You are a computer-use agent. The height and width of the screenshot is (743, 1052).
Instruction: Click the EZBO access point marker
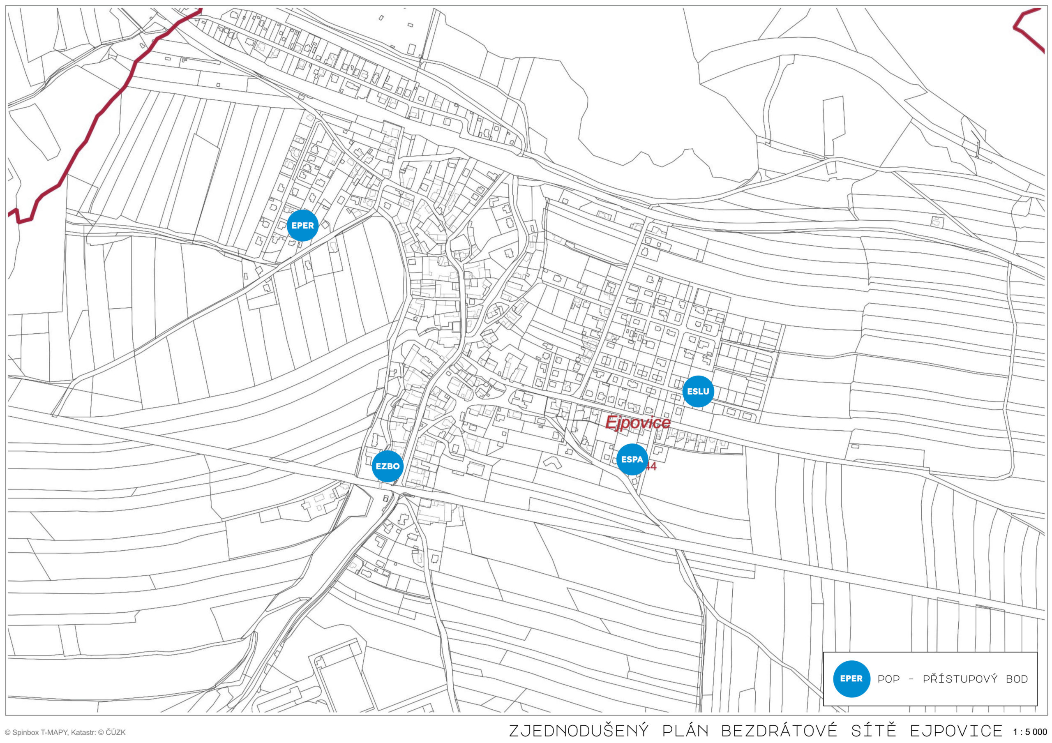click(x=387, y=466)
